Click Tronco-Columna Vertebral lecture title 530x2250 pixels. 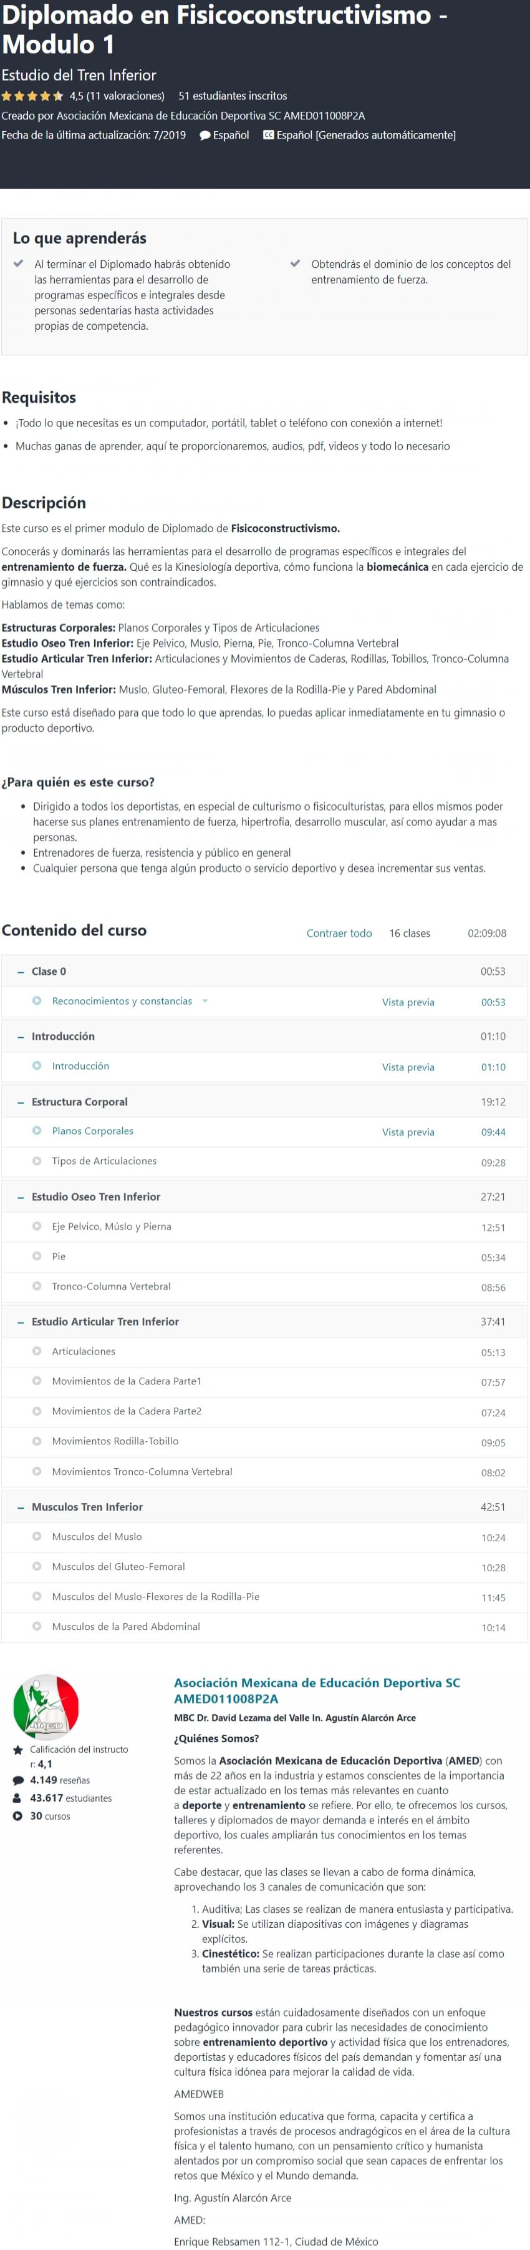click(111, 1286)
